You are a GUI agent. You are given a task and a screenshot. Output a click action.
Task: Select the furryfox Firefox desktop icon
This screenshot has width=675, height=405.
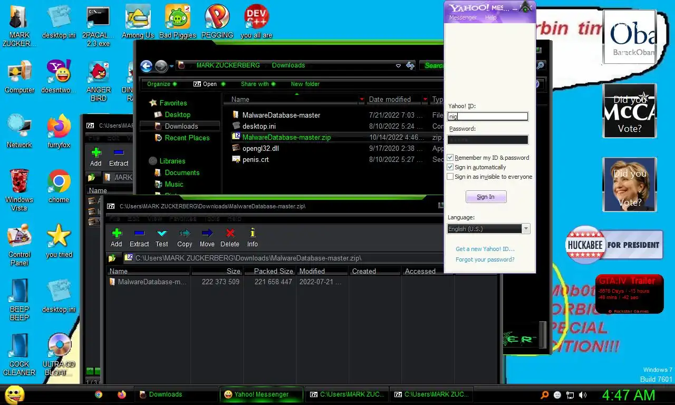tap(59, 132)
